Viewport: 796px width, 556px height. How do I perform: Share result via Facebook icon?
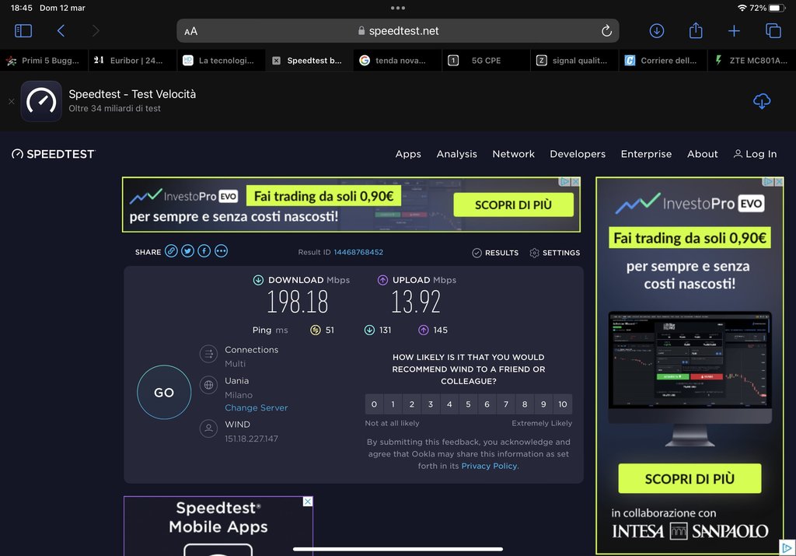point(204,251)
